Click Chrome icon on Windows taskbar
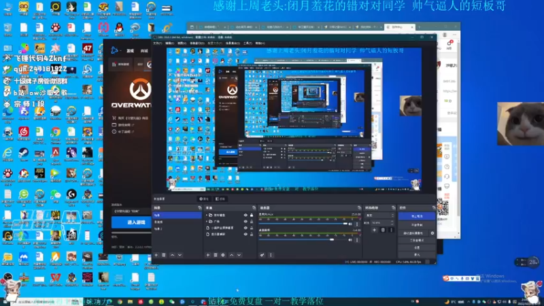The image size is (544, 306). (x=120, y=302)
